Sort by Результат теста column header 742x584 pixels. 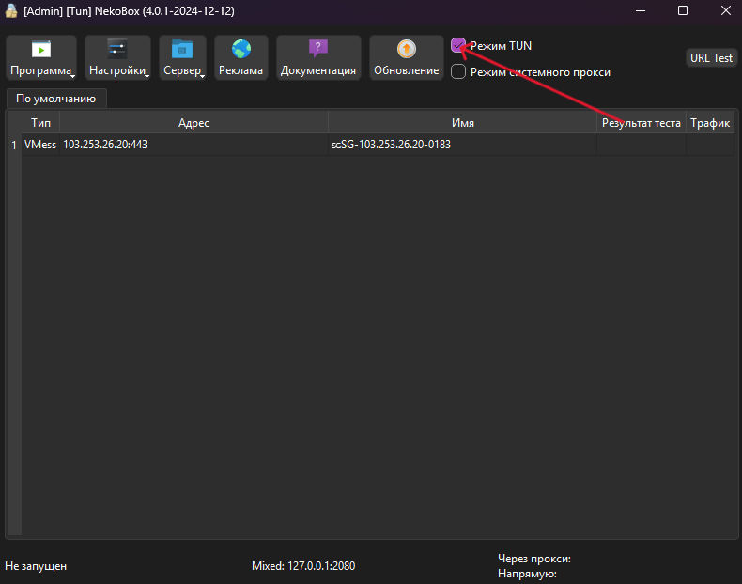642,123
